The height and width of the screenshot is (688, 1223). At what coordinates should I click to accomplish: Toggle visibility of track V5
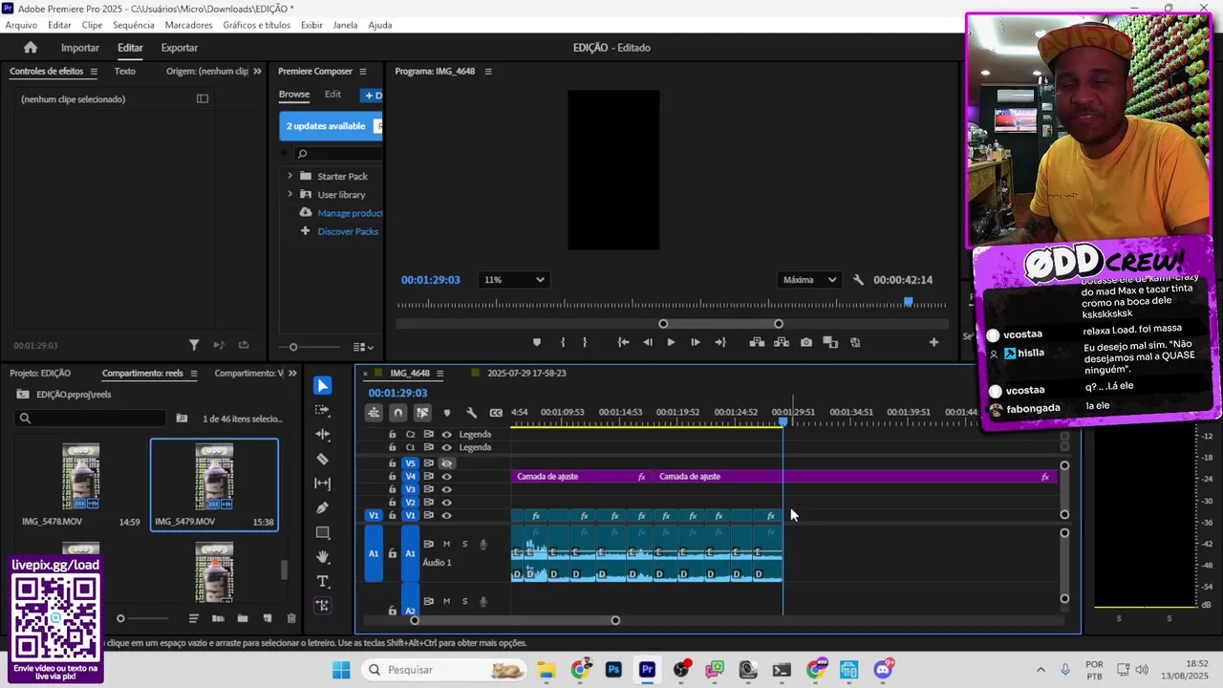446,463
